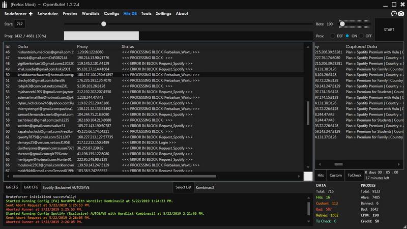Click the Id column header

(8, 46)
